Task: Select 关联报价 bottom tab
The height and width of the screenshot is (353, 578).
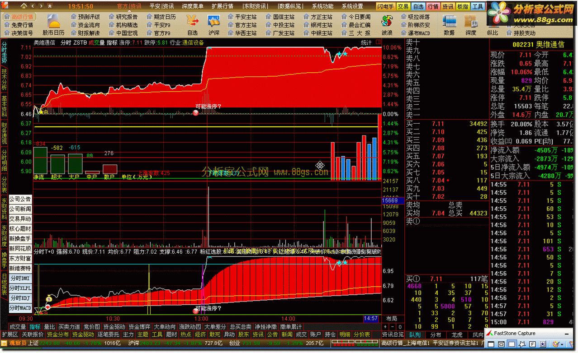Action: (33, 334)
